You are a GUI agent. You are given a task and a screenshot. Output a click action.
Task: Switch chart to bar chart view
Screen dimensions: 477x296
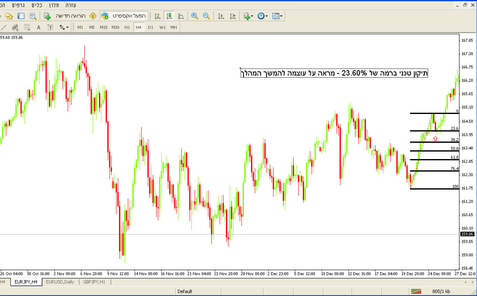click(x=157, y=16)
